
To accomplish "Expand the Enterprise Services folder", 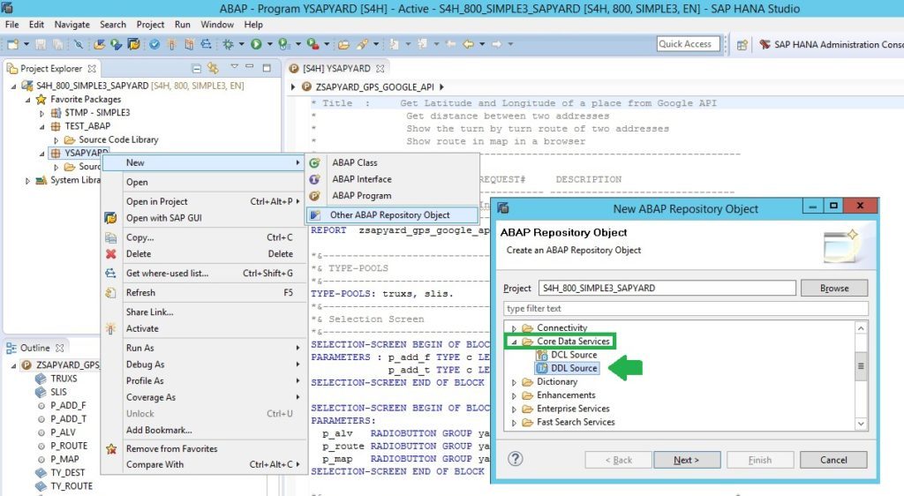I will (x=514, y=409).
